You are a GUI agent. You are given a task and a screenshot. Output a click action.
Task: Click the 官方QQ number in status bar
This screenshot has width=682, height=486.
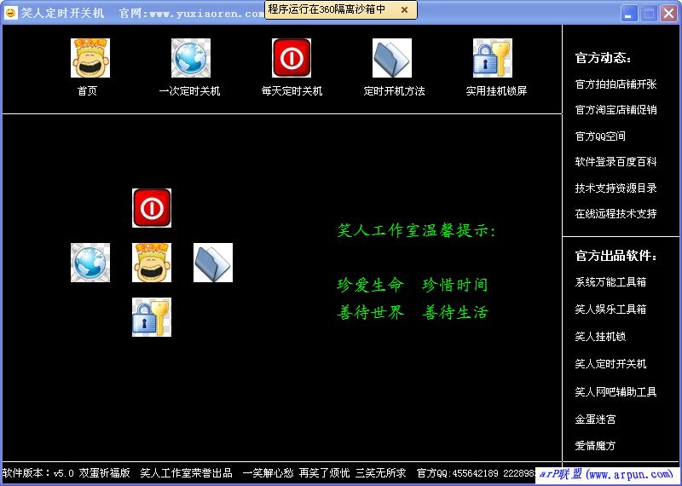(477, 473)
